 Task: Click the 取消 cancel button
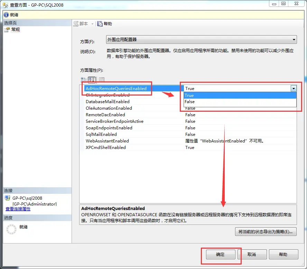pyautogui.click(x=252, y=255)
